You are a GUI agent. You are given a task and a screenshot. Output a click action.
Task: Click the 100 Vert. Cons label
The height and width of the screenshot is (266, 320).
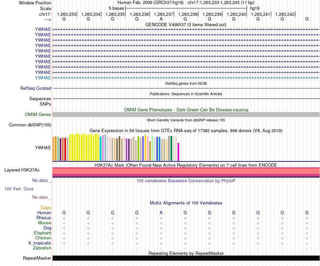19,189
